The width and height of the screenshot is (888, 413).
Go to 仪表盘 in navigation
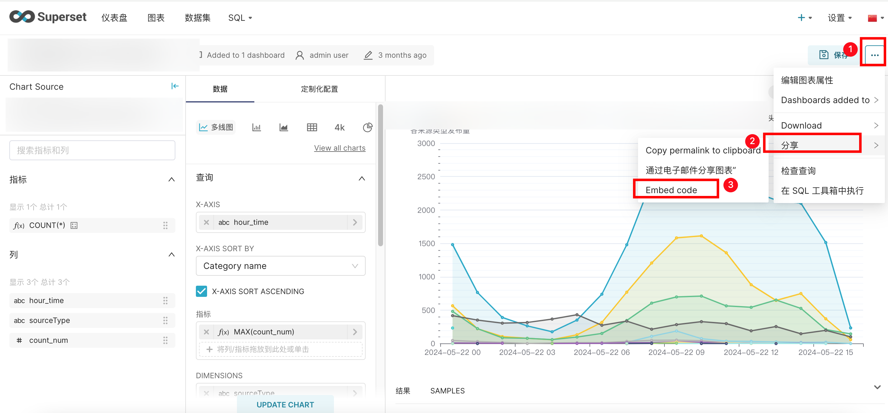(x=114, y=18)
